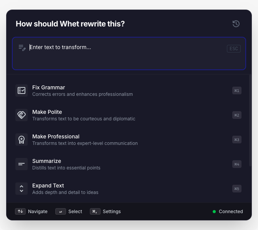Click the ⌘4 shortcut badge
Screen dimensions: 258x230
point(237,164)
